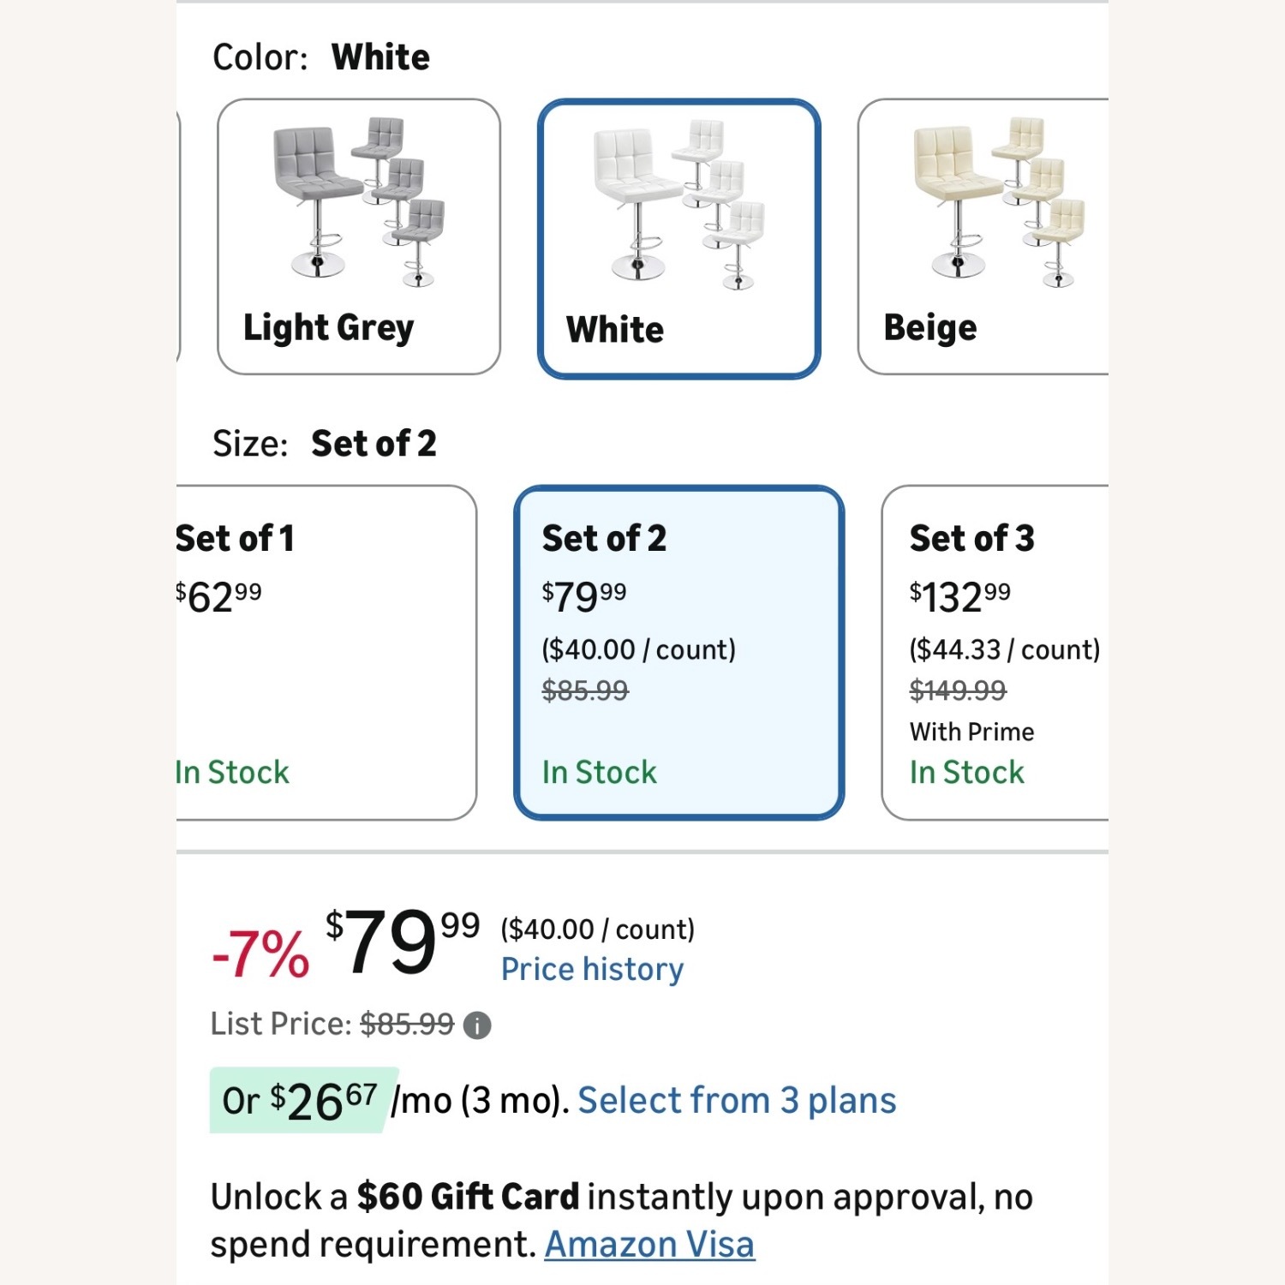Open the Amazon Visa link
The height and width of the screenshot is (1285, 1285).
[x=649, y=1245]
